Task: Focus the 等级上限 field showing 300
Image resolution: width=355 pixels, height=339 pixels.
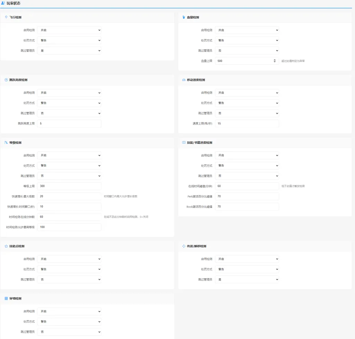Action: 69,186
